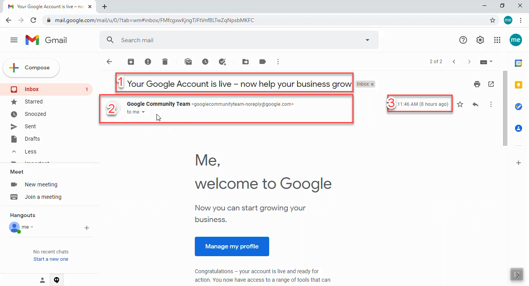Click the "Manage my profile" button

pyautogui.click(x=232, y=246)
